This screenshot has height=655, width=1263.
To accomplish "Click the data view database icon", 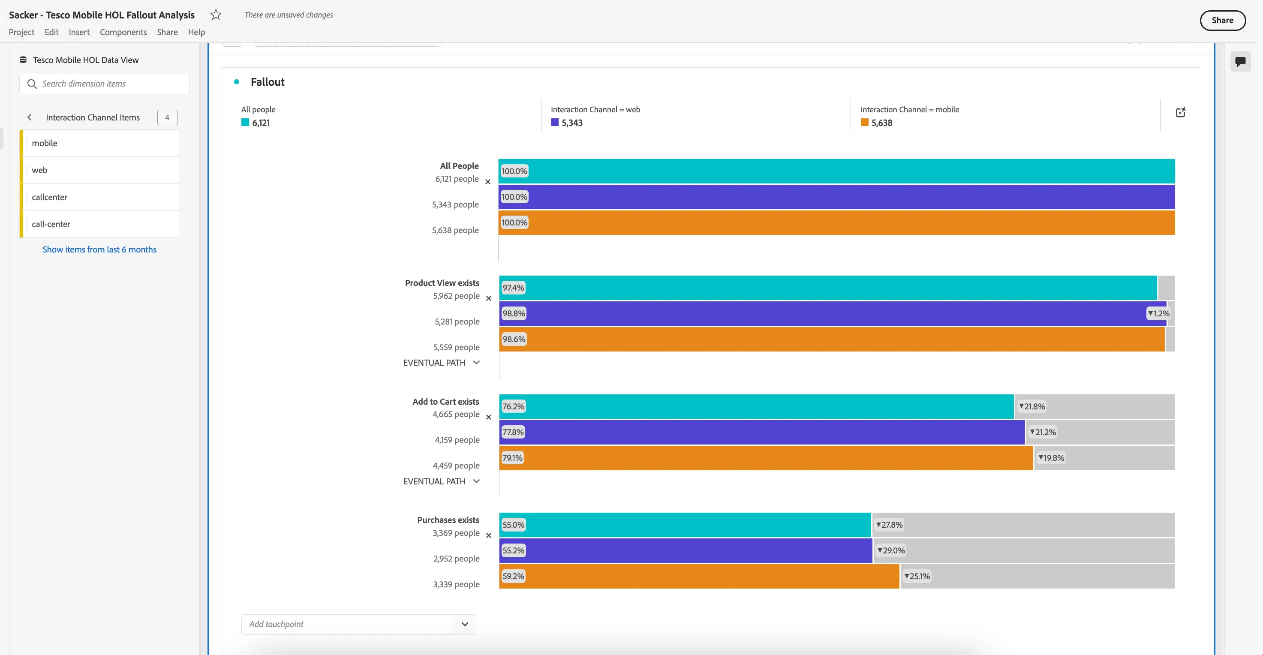I will 23,60.
